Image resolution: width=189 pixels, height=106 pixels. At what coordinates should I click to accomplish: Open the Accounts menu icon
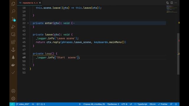point(13,91)
